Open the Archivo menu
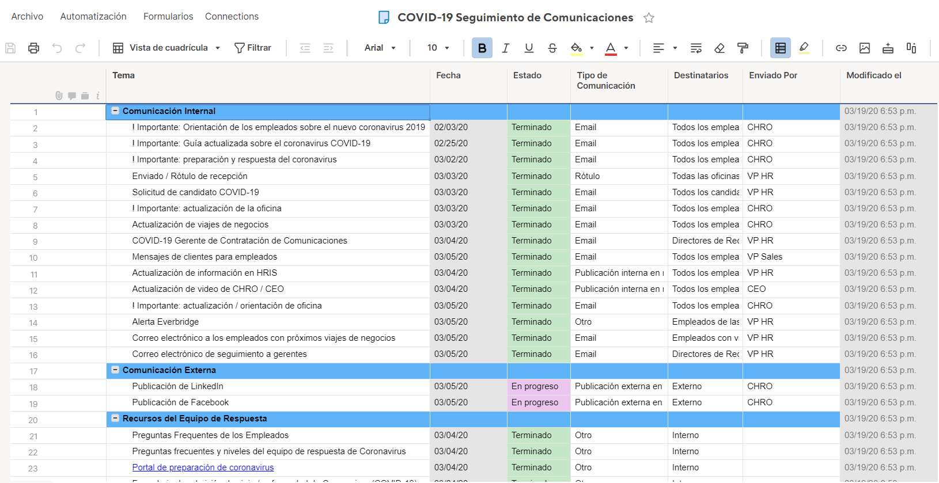 [x=27, y=17]
